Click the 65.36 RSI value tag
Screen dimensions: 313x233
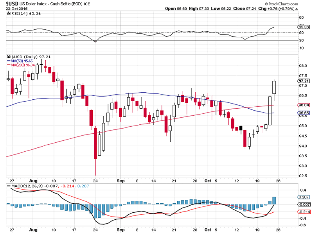pyautogui.click(x=304, y=27)
